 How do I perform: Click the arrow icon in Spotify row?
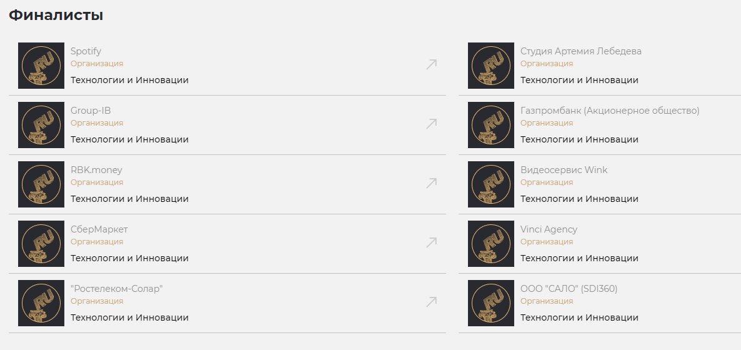(431, 64)
